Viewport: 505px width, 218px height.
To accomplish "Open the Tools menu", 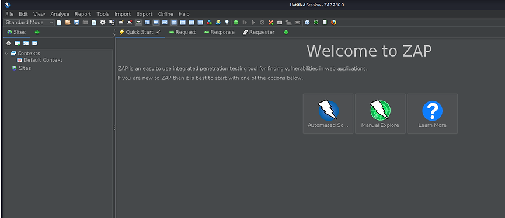I will point(103,14).
